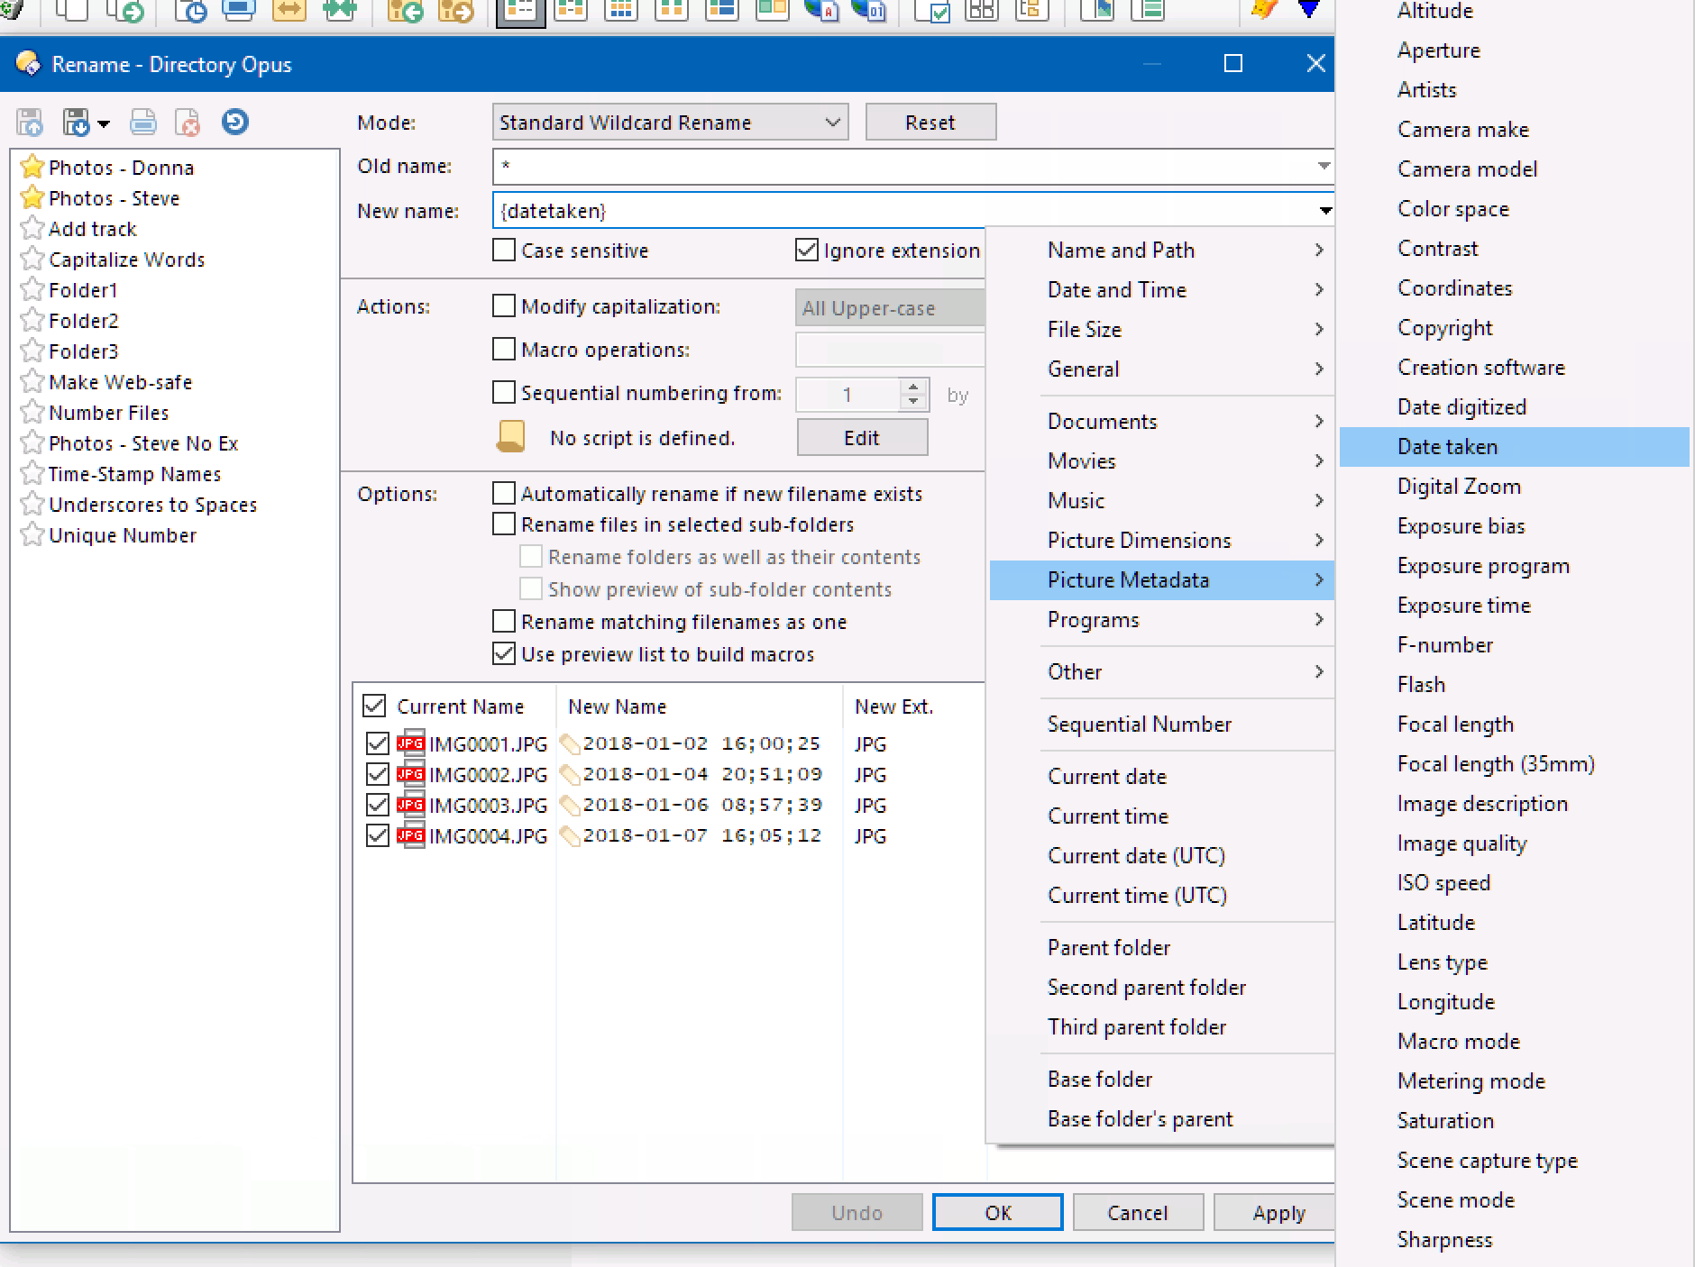
Task: Click the tag icon before 2018-01-02 name
Action: (x=570, y=744)
